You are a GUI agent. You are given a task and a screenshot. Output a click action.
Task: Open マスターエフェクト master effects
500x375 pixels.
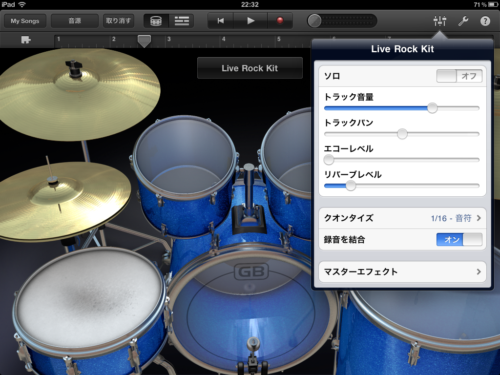pos(402,271)
